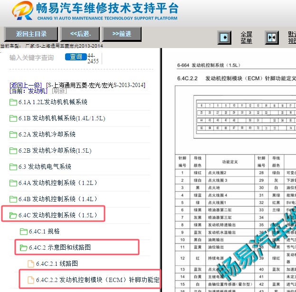Collapse subfolder 6.4C.2 示意图和线路图
Image resolution: width=296 pixels, height=292 pixels.
(x=60, y=247)
